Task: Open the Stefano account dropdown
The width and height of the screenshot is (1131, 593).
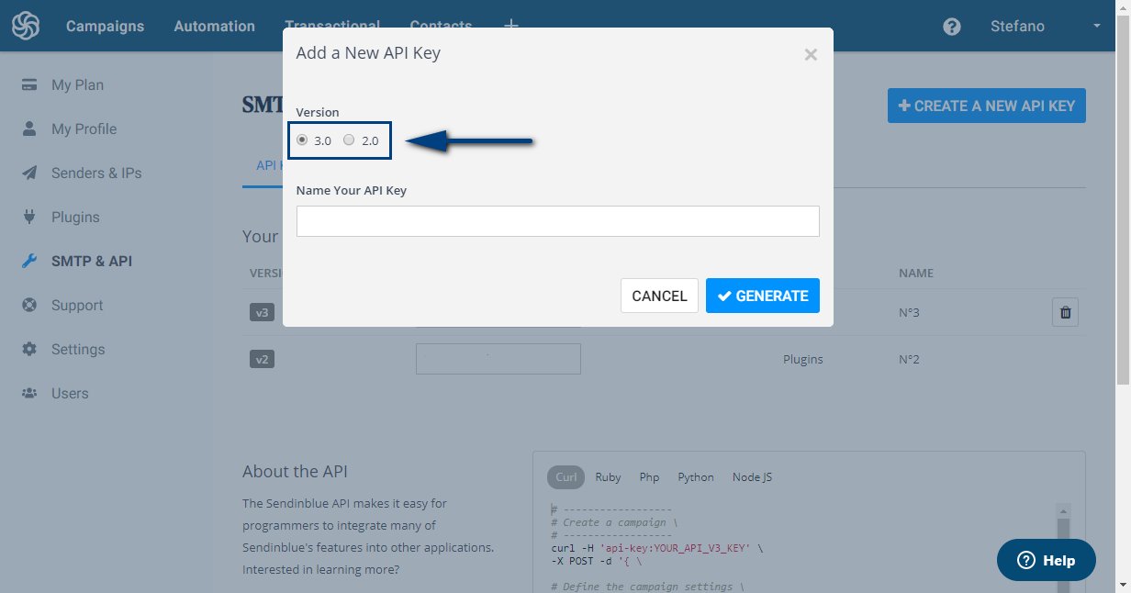Action: pos(1019,26)
